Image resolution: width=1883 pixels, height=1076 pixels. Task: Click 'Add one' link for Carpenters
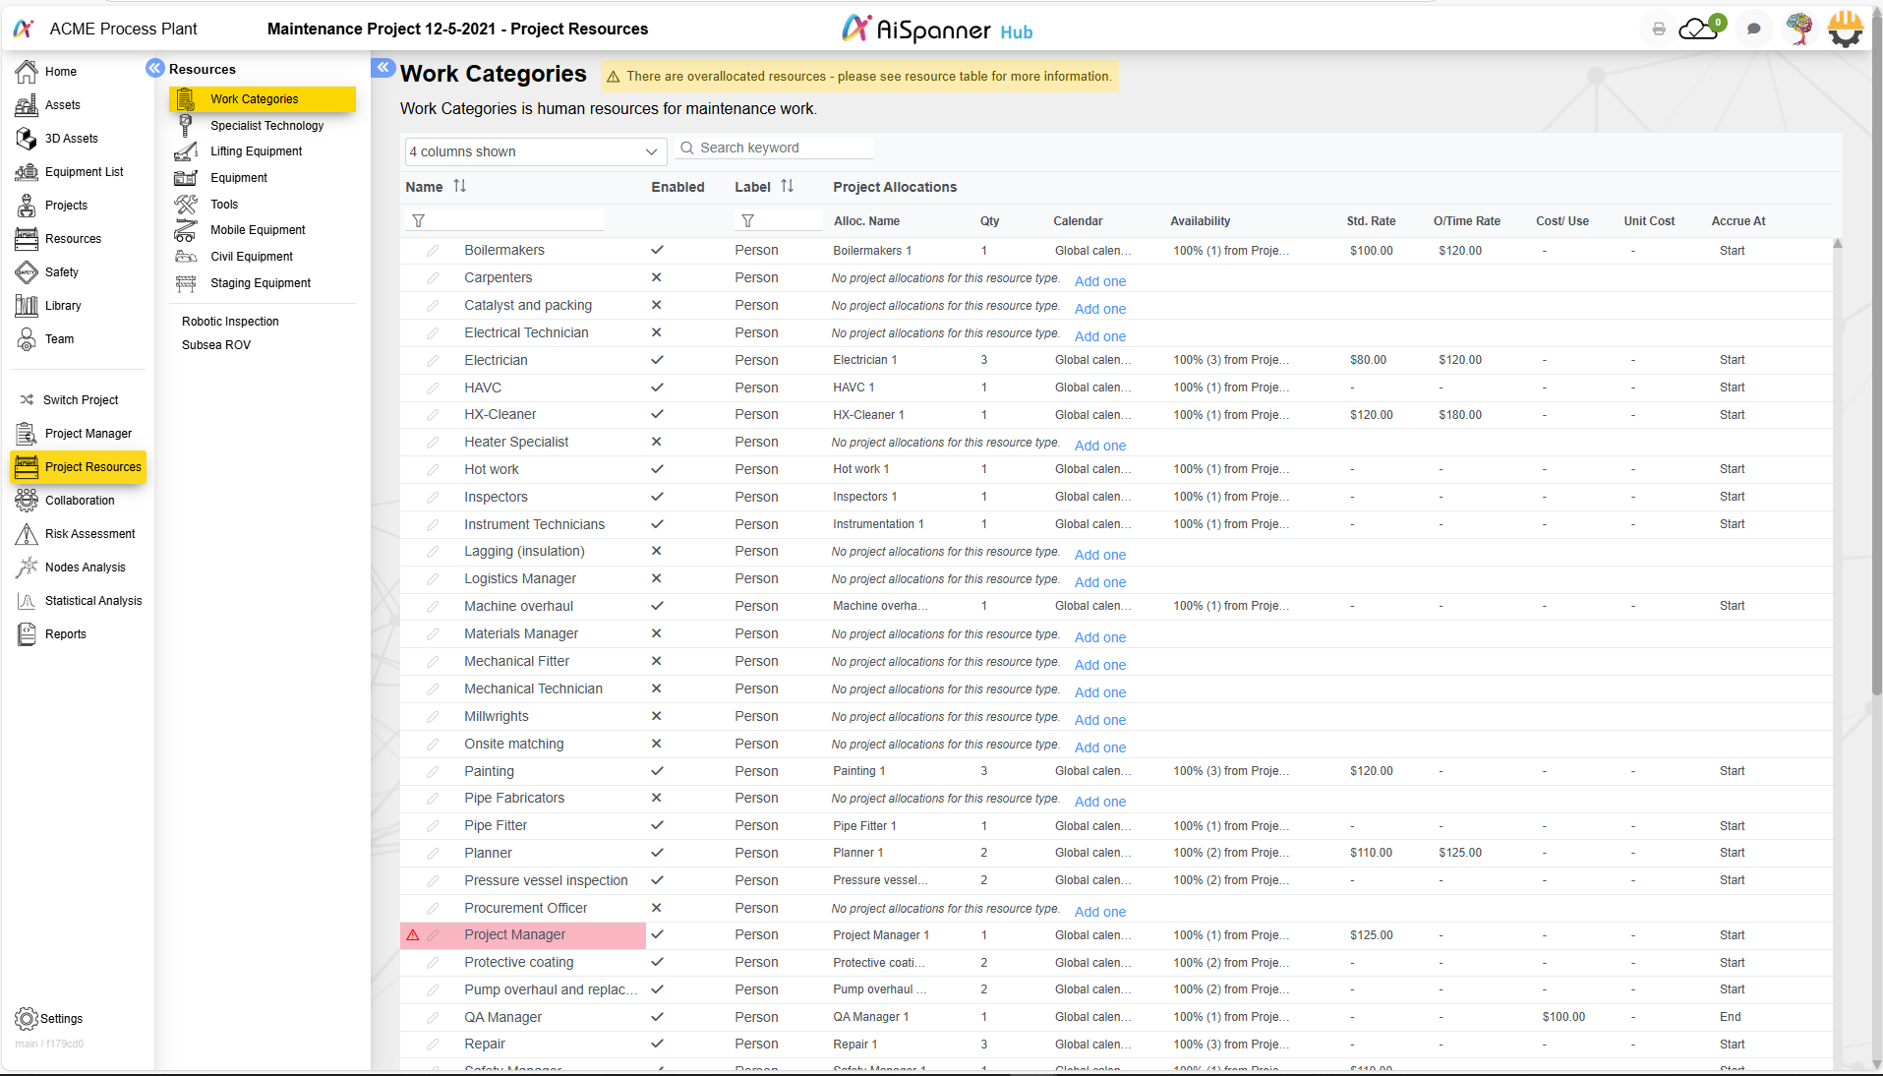coord(1099,281)
